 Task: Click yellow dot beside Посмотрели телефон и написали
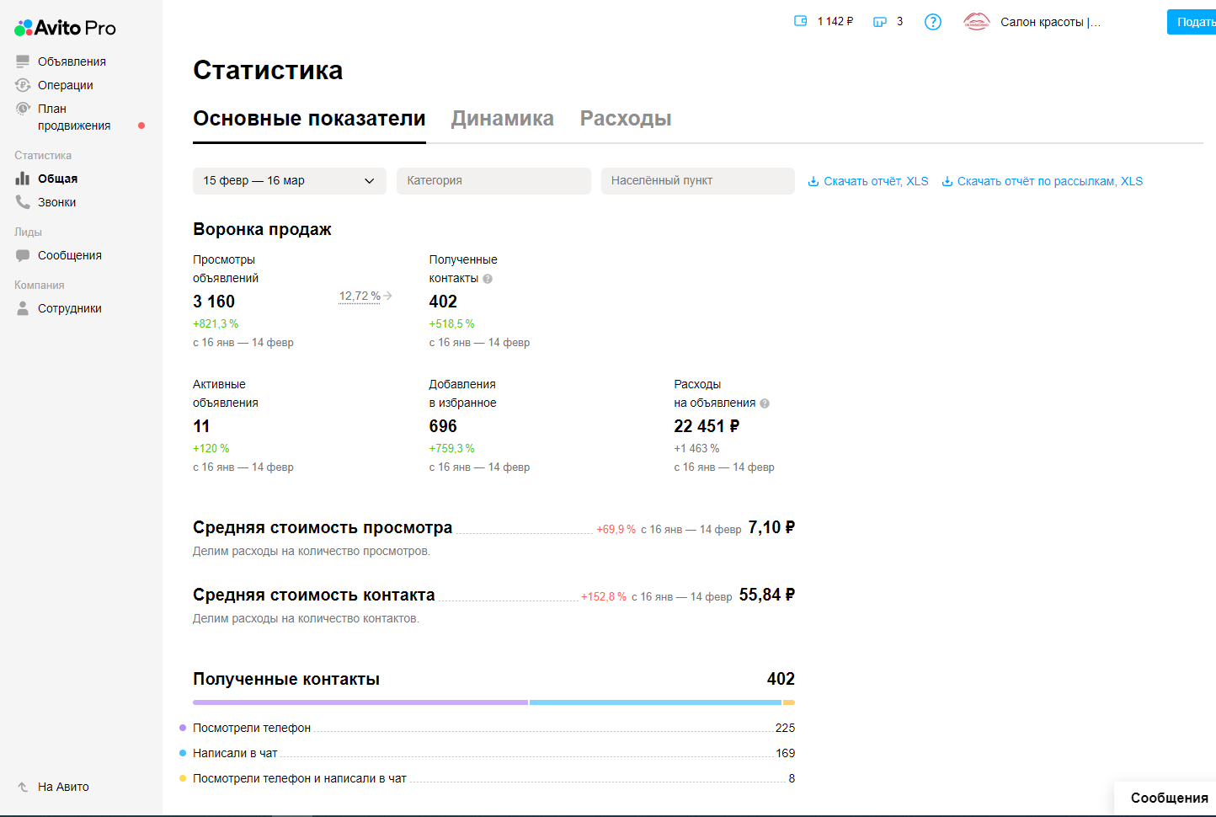point(183,778)
